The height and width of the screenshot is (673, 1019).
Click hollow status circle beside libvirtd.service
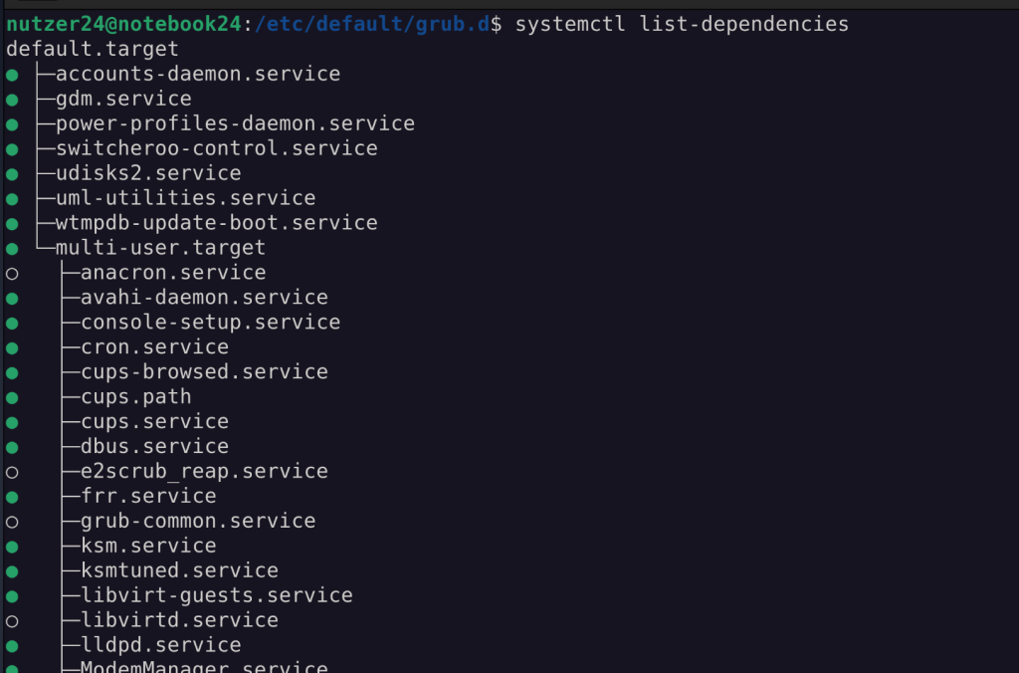pyautogui.click(x=12, y=621)
